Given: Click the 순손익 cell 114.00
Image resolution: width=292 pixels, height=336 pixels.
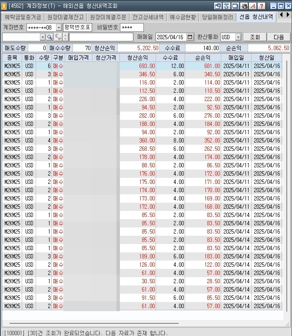Looking at the screenshot, I should (203, 82).
